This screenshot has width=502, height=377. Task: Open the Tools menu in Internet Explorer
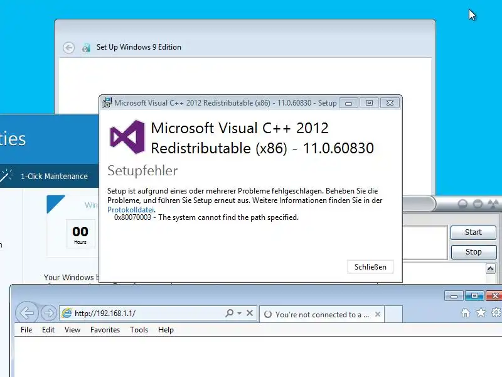point(139,330)
